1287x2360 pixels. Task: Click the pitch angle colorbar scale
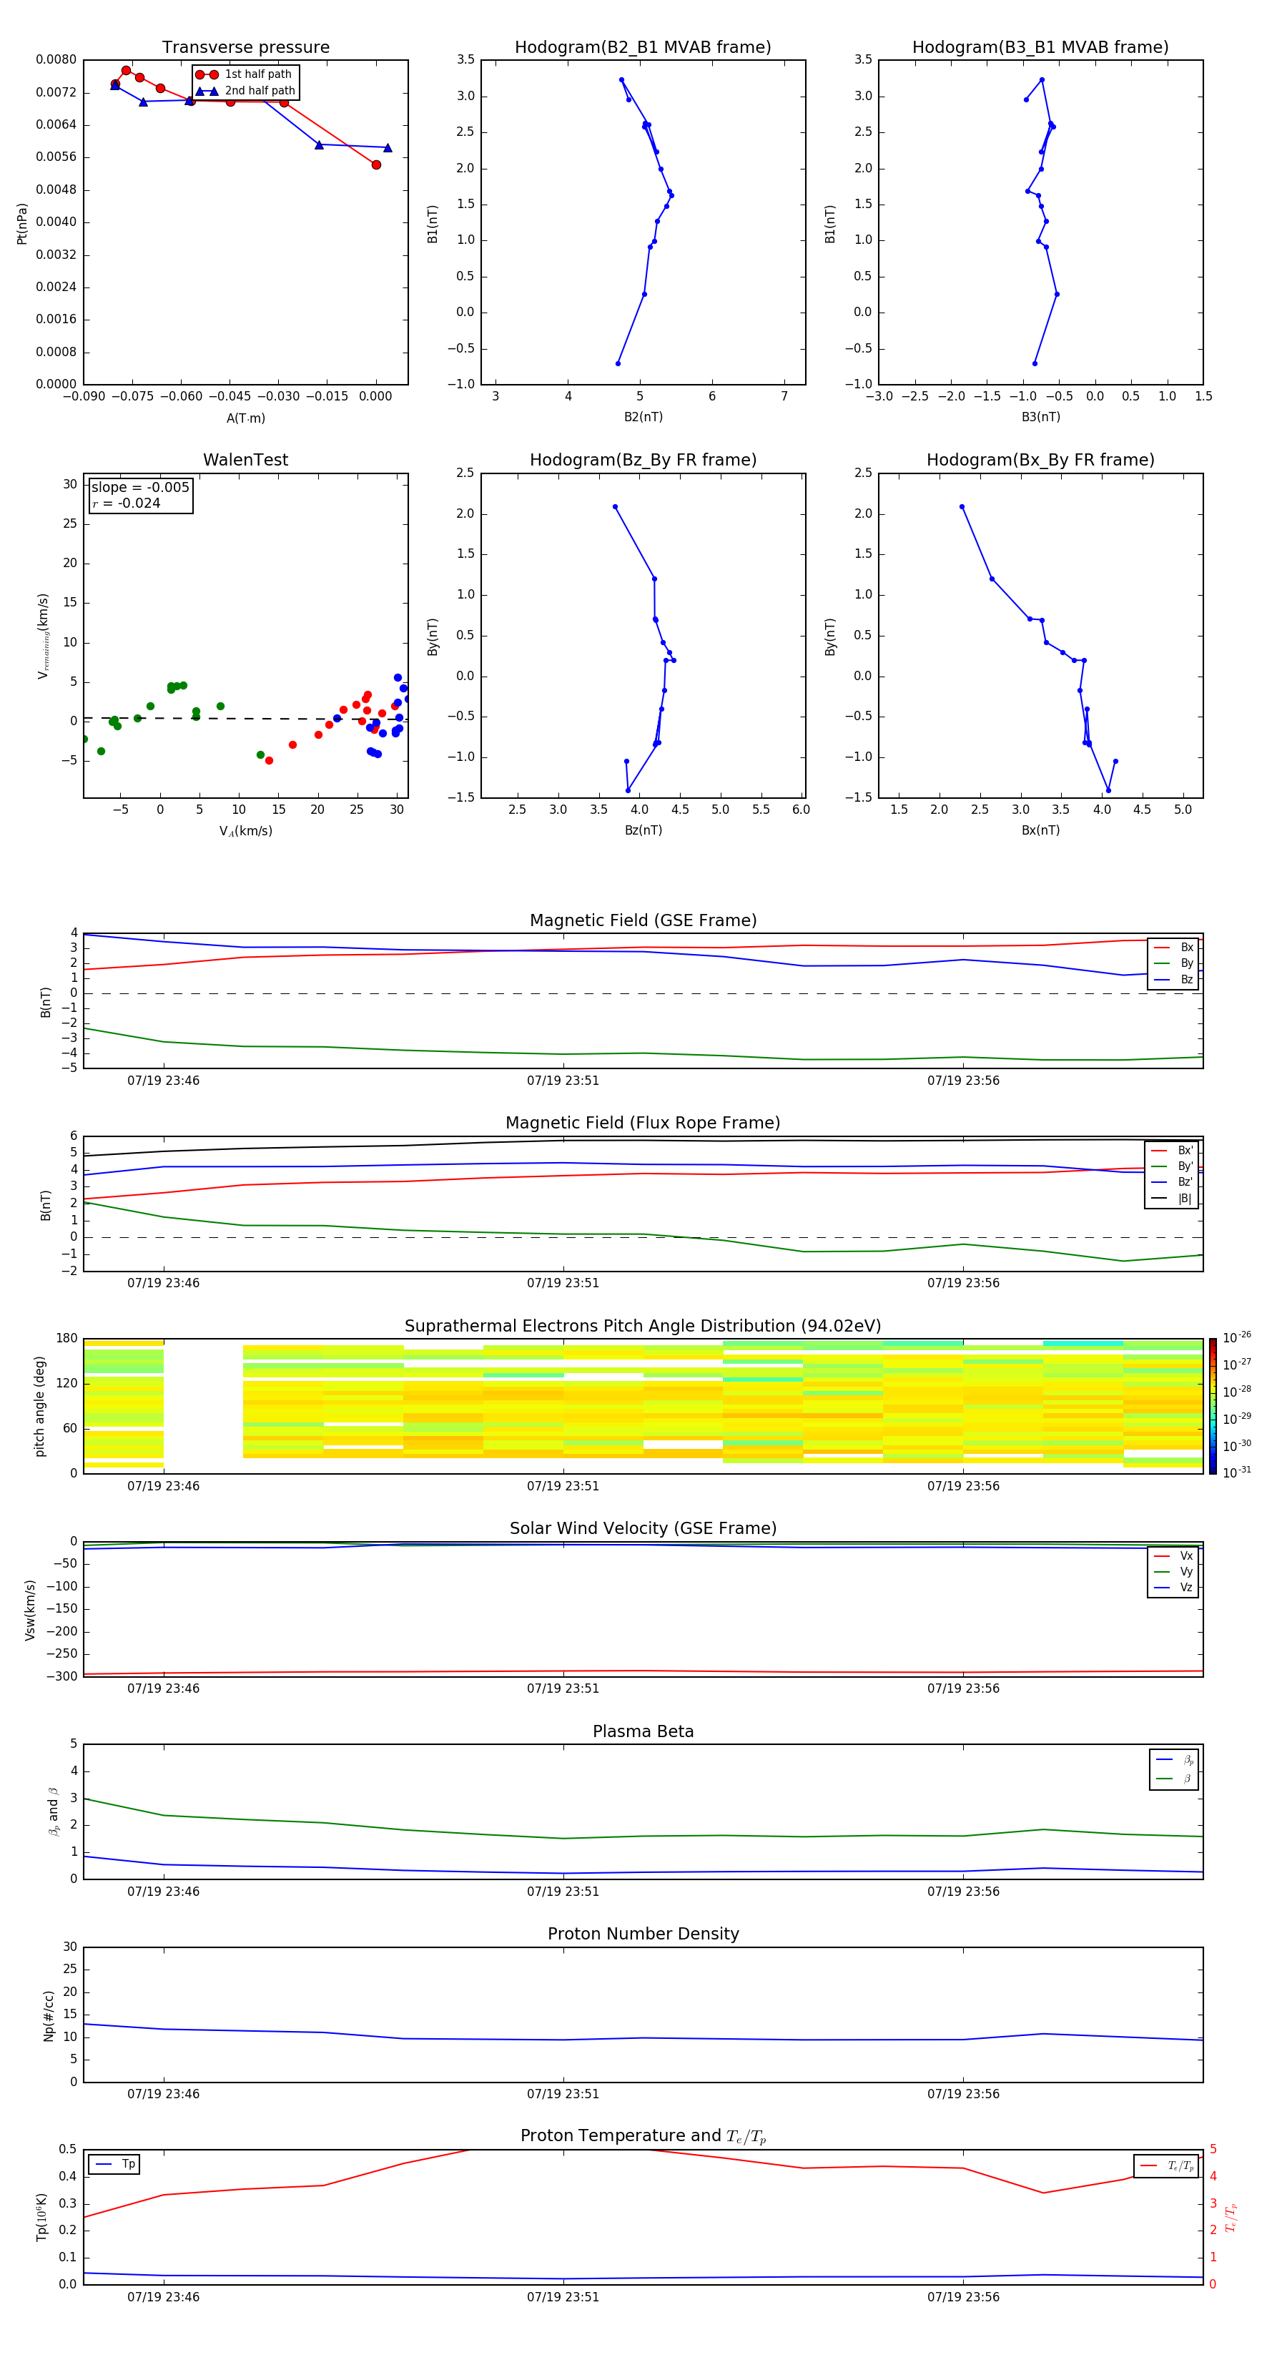(1212, 1406)
